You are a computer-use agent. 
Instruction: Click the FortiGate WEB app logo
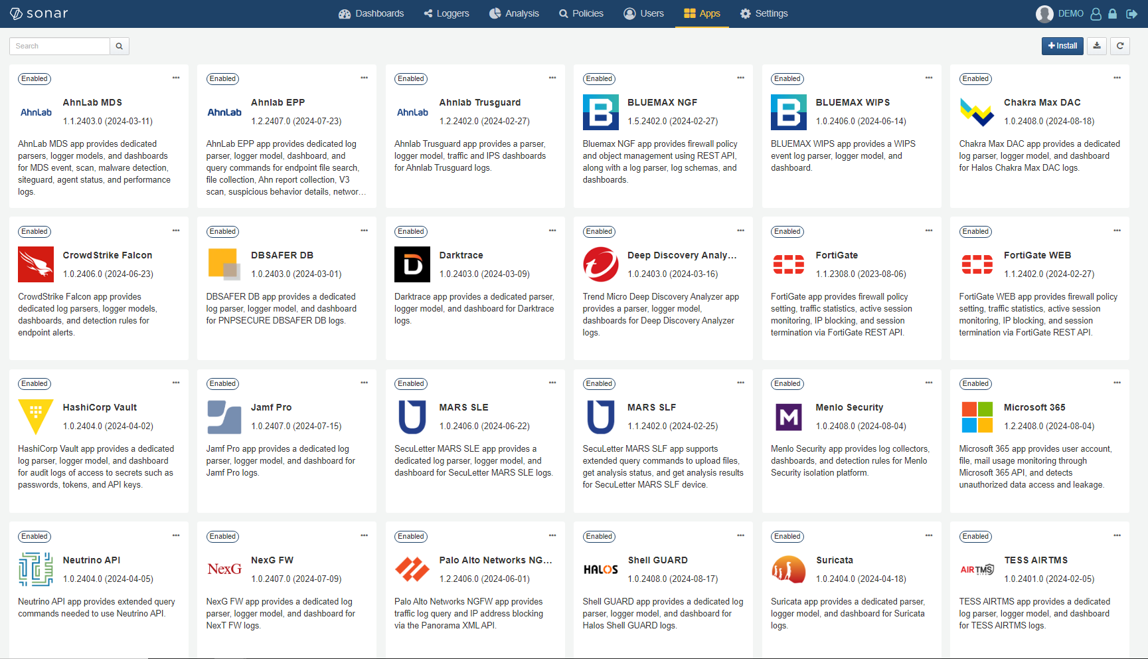(x=977, y=264)
